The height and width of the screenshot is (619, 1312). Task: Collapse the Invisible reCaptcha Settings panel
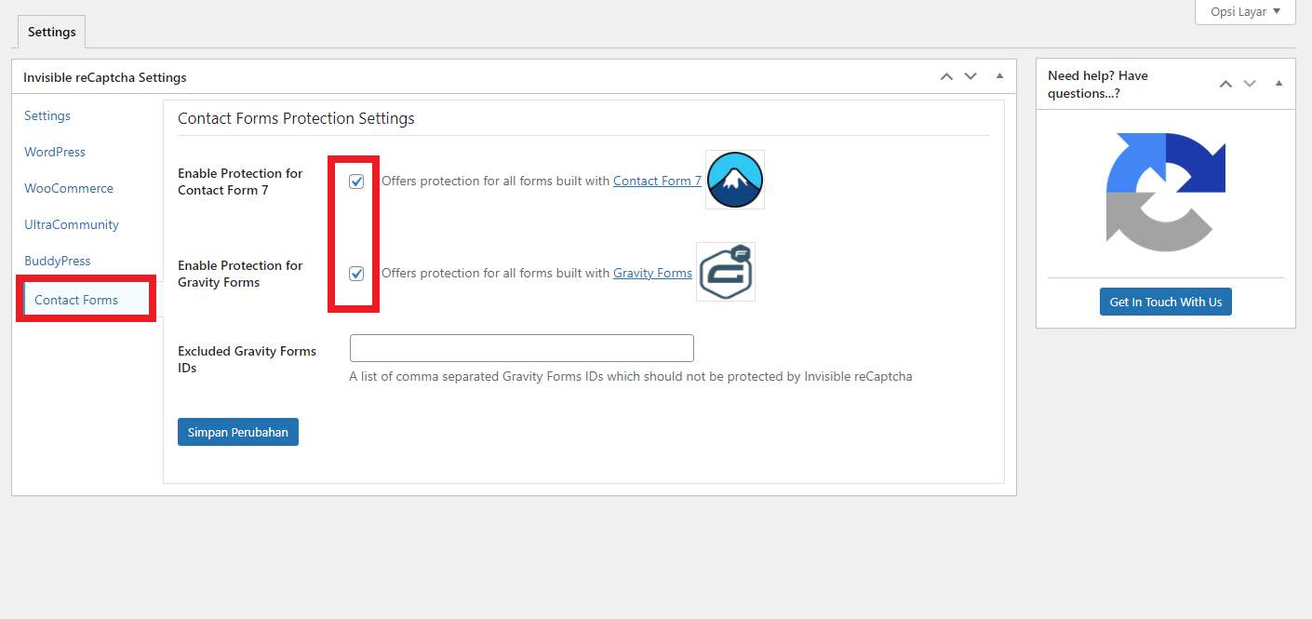tap(999, 76)
